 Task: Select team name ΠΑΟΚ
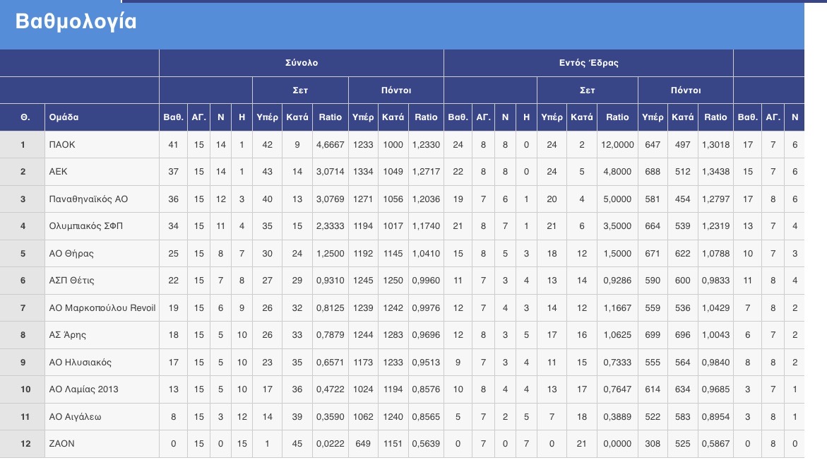click(62, 145)
